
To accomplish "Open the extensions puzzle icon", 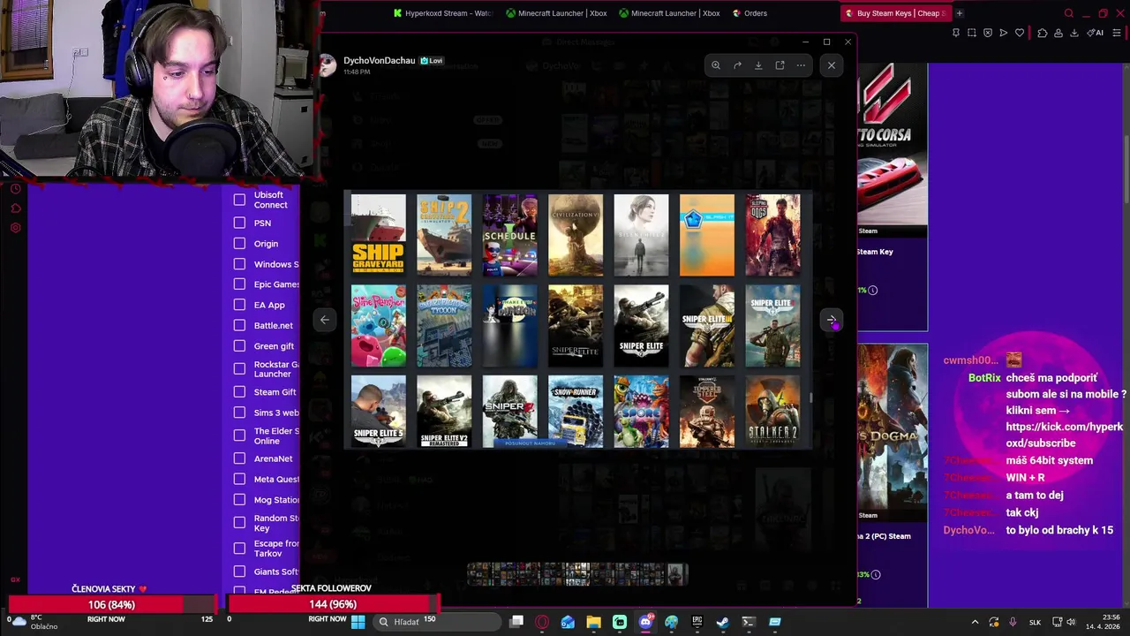I will 1043,33.
